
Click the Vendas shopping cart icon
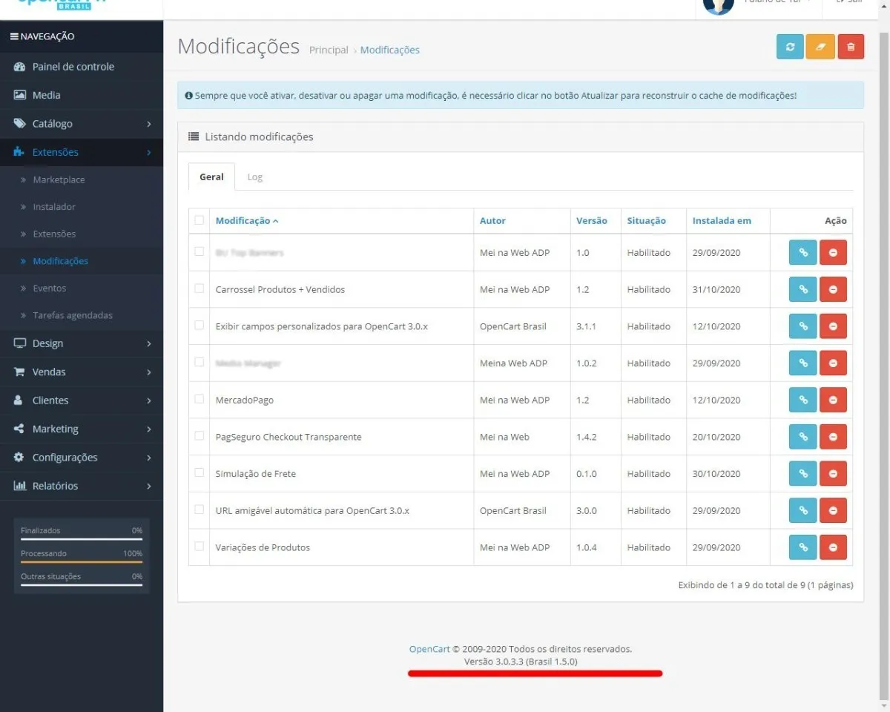(20, 372)
